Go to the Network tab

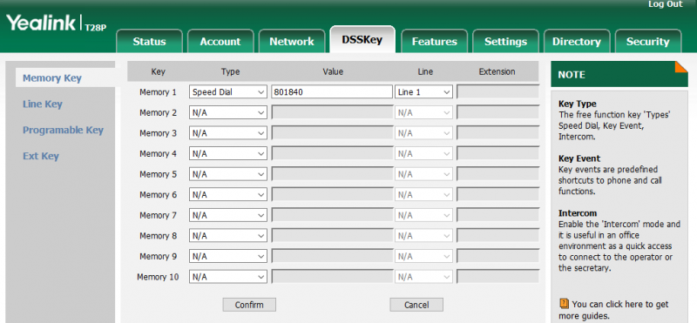point(292,41)
